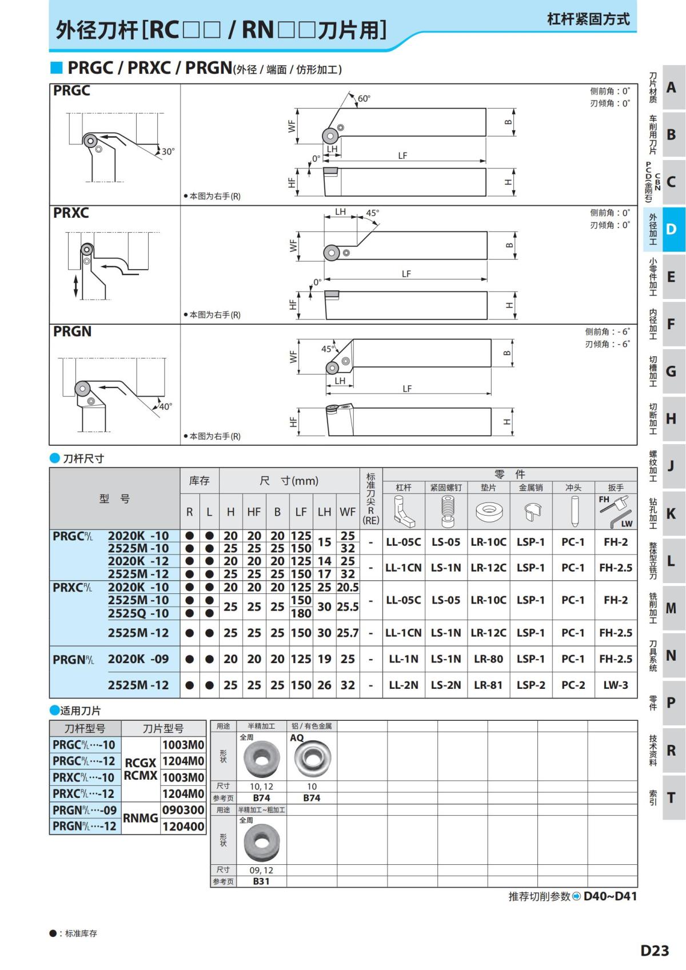Viewport: 686px width, 970px height.
Task: Click the blue circle bullet beside 刀杆尺寸
Action: 55,458
